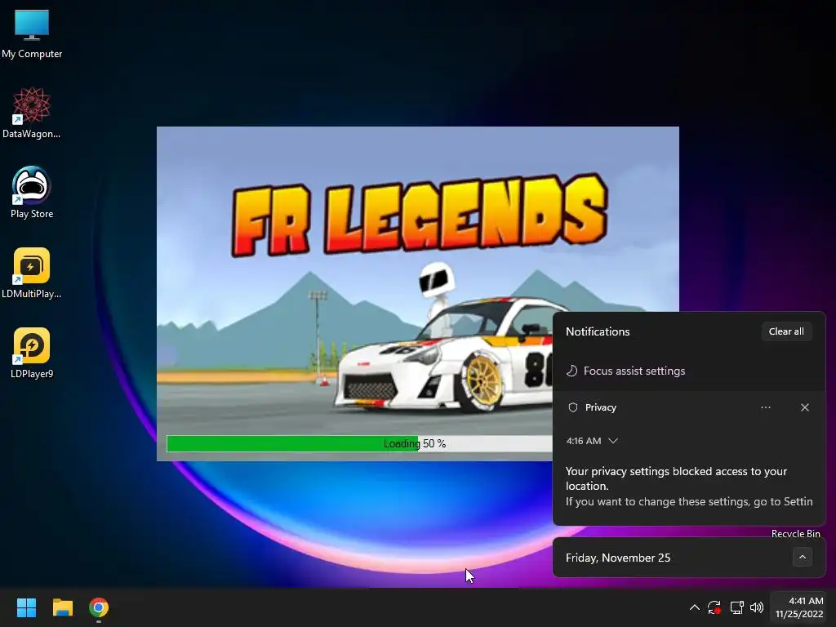Dismiss the Privacy notification

coord(804,407)
